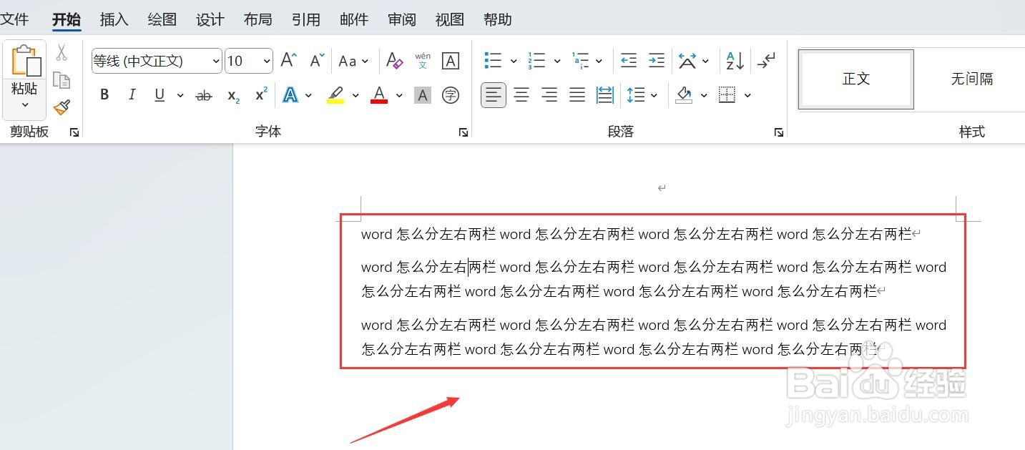This screenshot has width=1025, height=450.
Task: Clear all formatting with the eraser icon
Action: [x=394, y=61]
